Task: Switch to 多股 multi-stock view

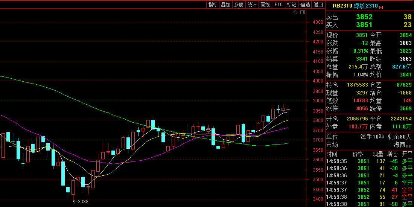Action: [239, 5]
